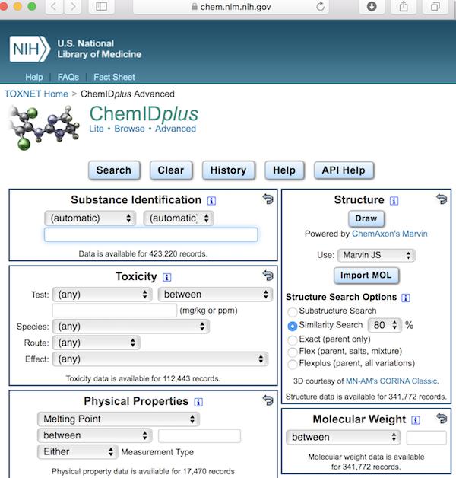This screenshot has height=478, width=456.
Task: Open Toxicity between comparison dropdown
Action: click(x=215, y=295)
